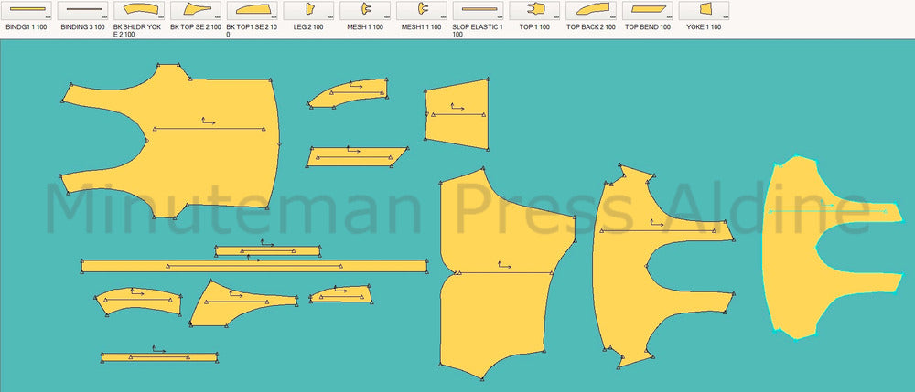Select the BINDG1 1 100 piece thumbnail

coord(27,10)
